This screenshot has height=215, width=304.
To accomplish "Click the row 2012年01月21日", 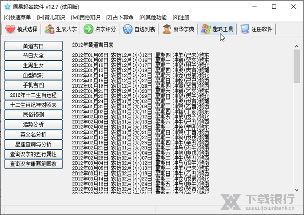I will click(x=141, y=91).
